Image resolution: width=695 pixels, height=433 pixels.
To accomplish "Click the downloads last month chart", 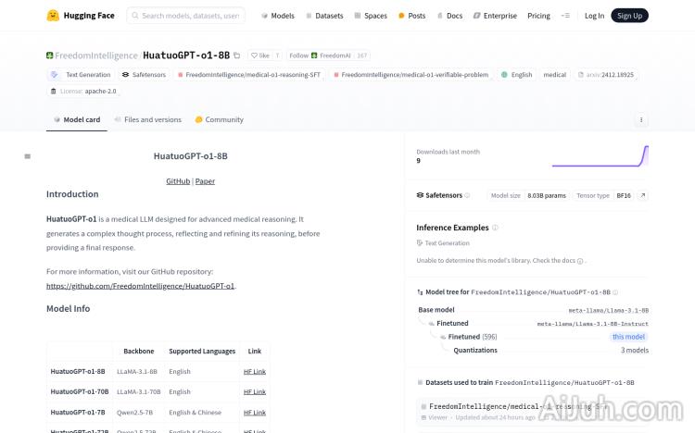I will (x=600, y=156).
